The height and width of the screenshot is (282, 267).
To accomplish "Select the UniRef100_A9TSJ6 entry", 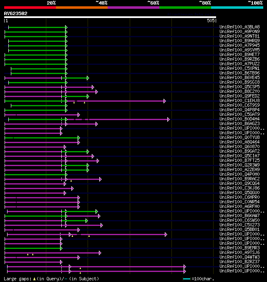I will click(x=239, y=253).
